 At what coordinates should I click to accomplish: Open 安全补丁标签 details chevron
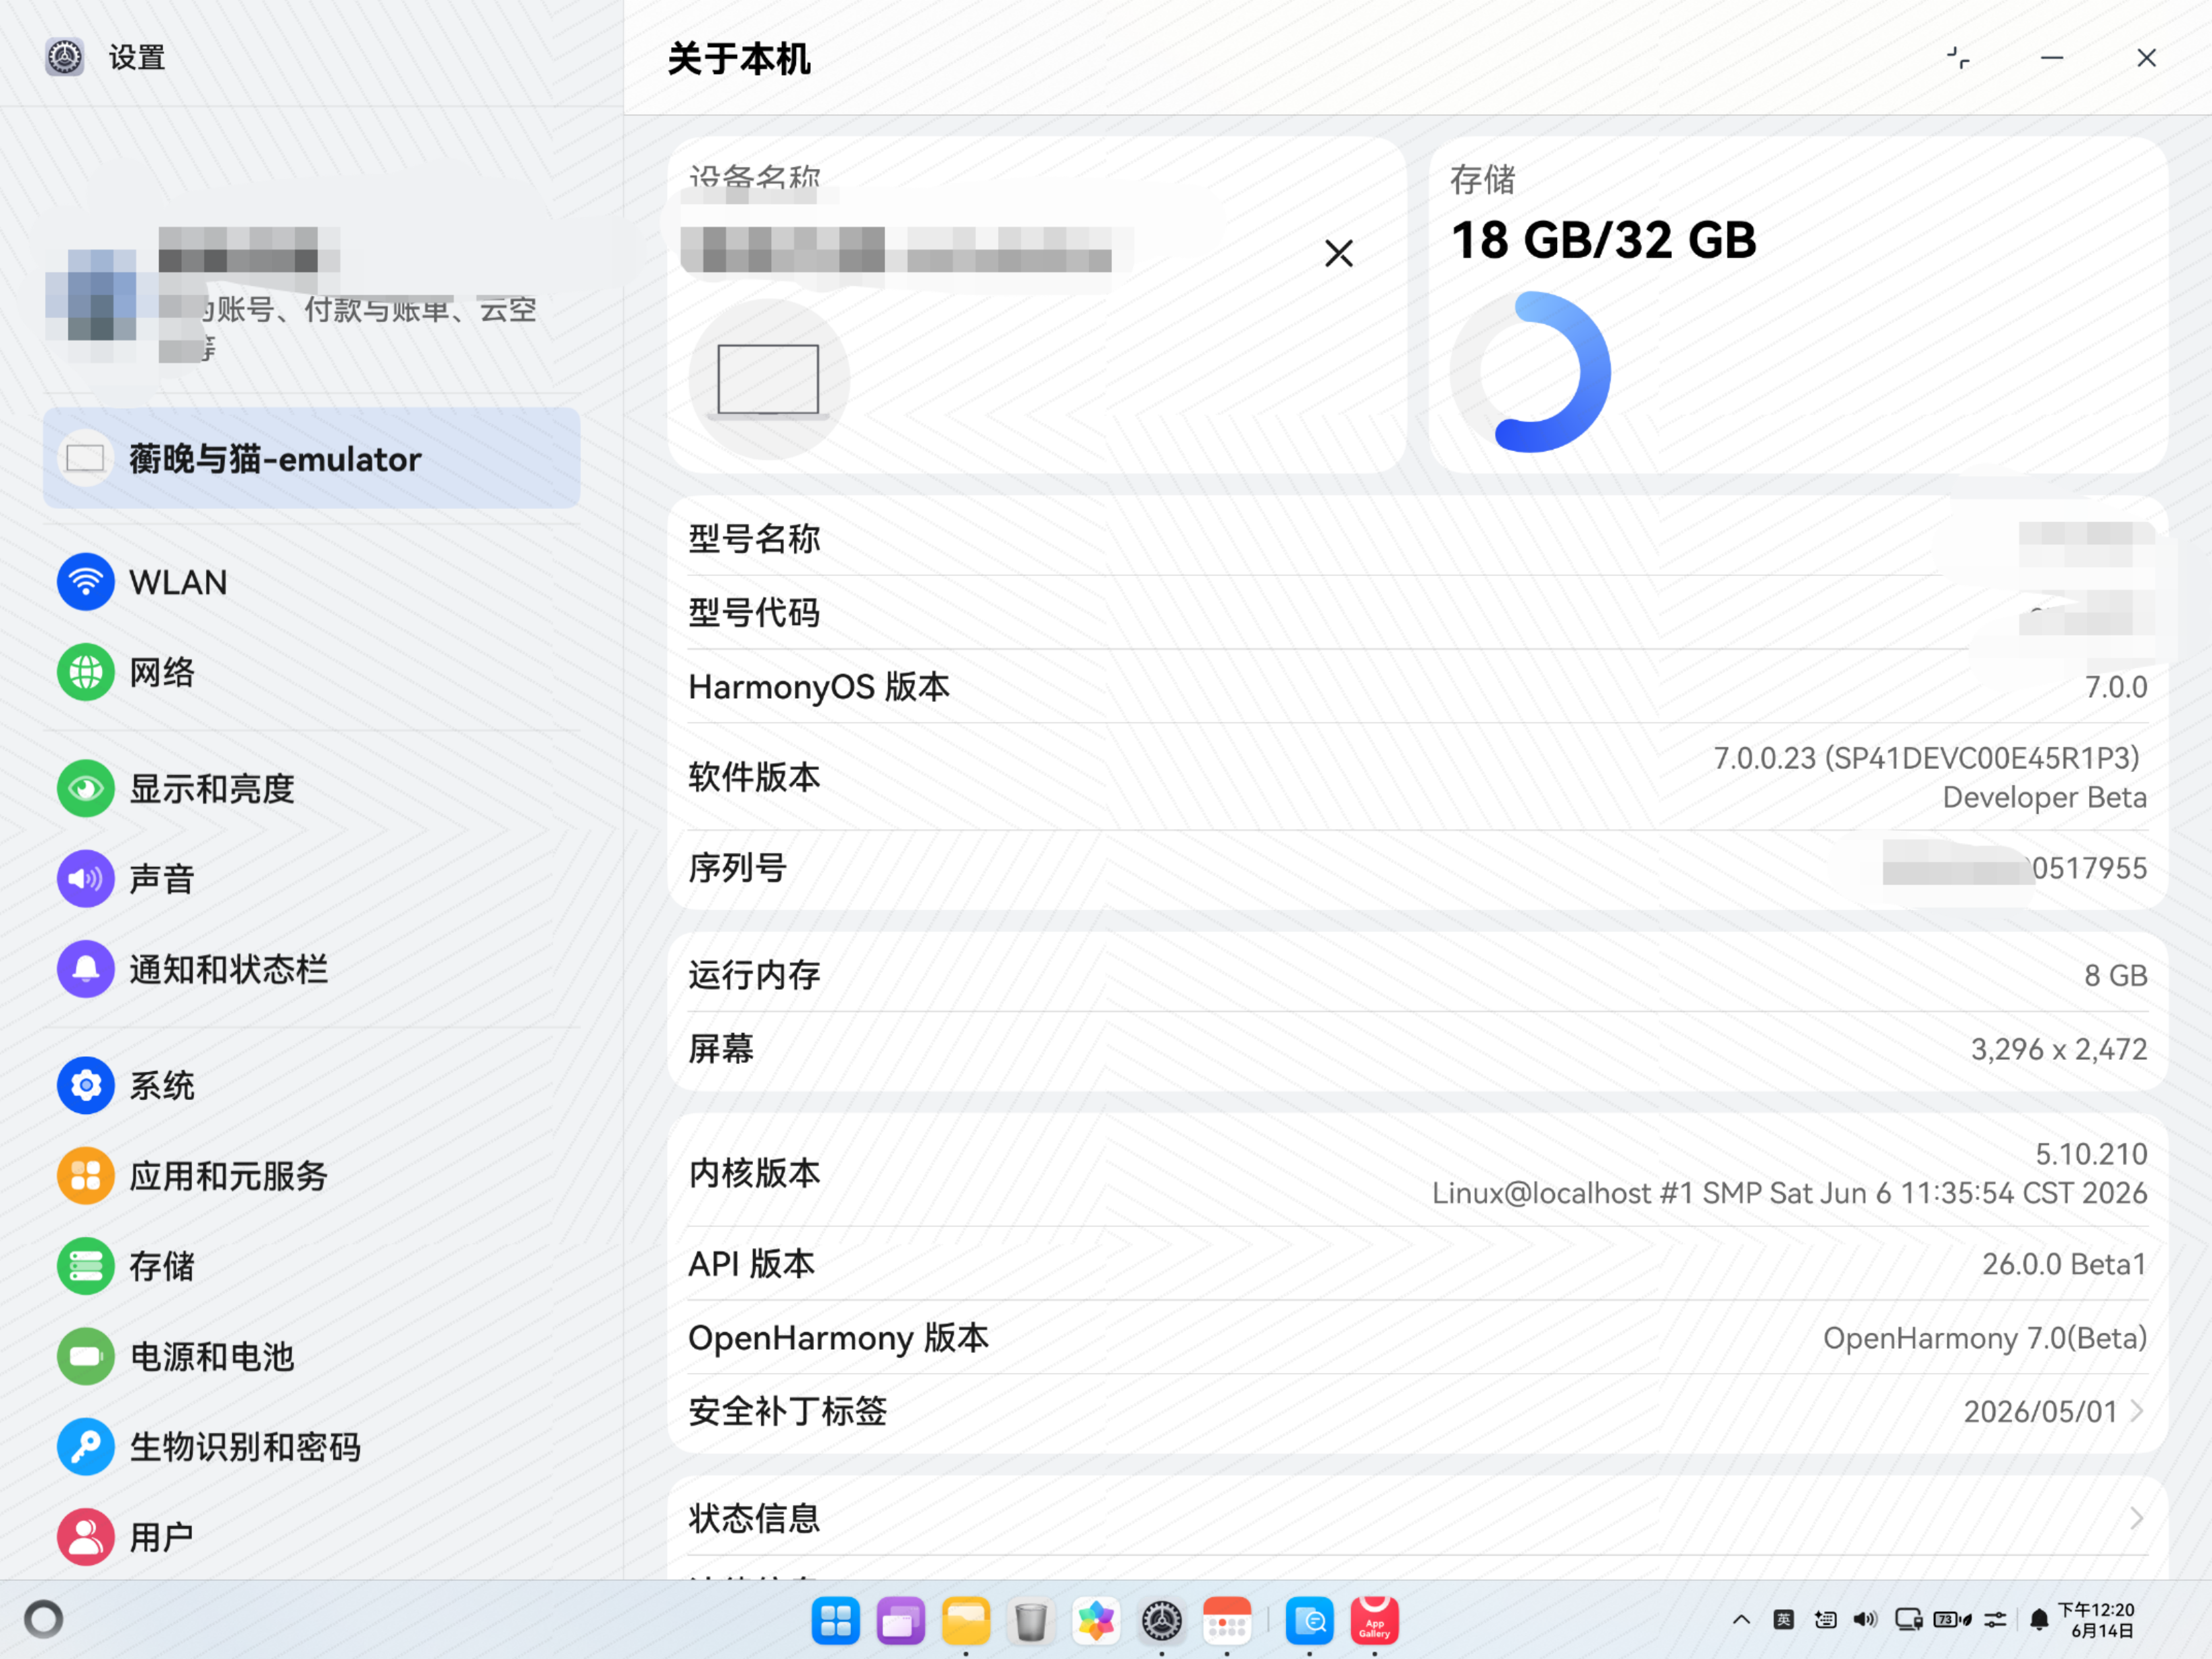tap(2136, 1411)
